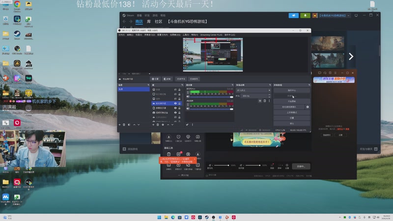Switch to Steam 社区 tab

(158, 22)
